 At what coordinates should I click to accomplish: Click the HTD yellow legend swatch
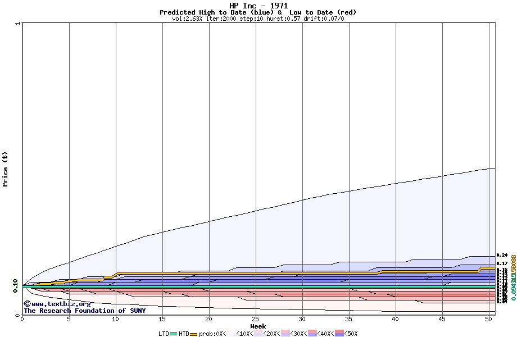[x=193, y=334]
